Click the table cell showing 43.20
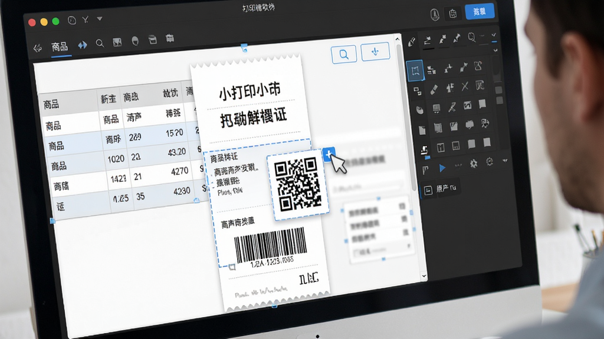604x339 pixels. coord(177,152)
